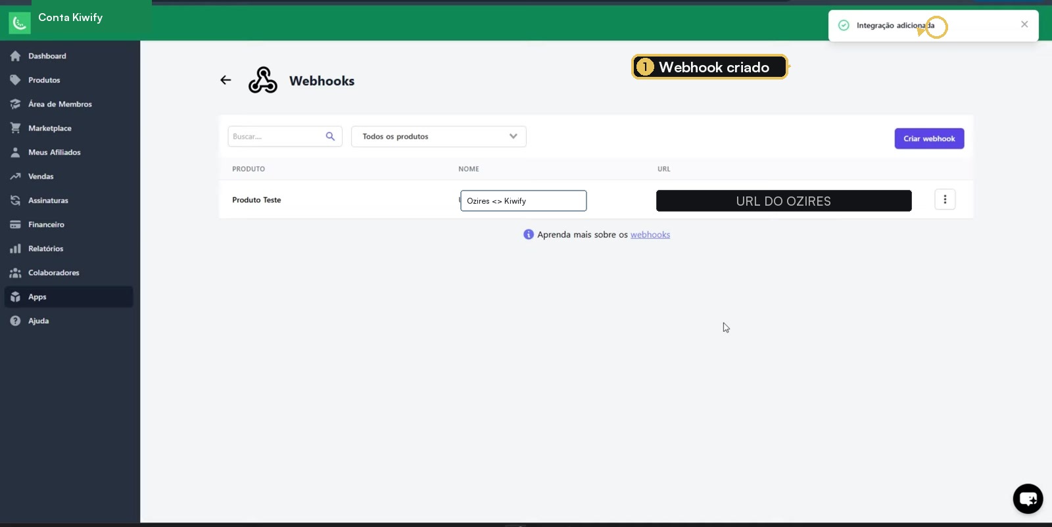Click the Marketplace cart icon
Screen dimensions: 1052x527
point(15,128)
